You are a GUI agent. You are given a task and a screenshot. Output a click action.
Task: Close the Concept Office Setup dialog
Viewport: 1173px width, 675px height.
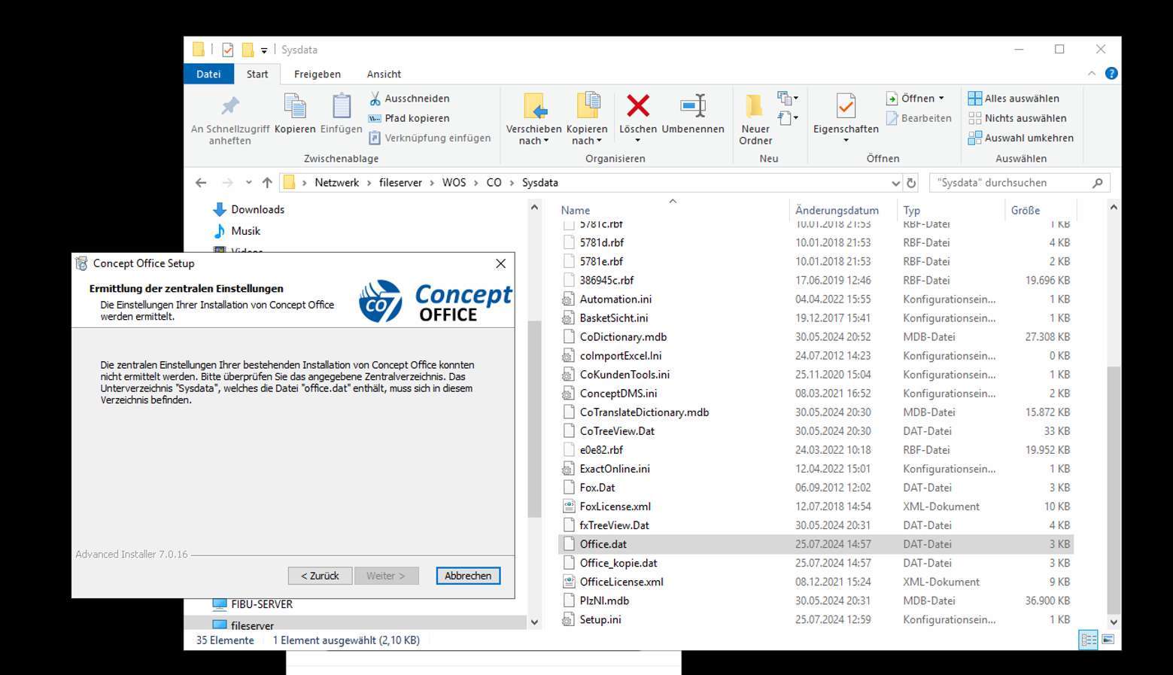pos(500,263)
